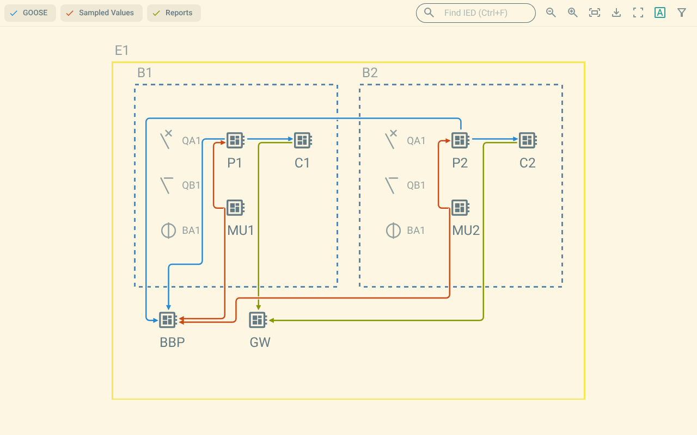This screenshot has height=435, width=697.
Task: Toggle the Sampled Values filter chip
Action: (101, 13)
